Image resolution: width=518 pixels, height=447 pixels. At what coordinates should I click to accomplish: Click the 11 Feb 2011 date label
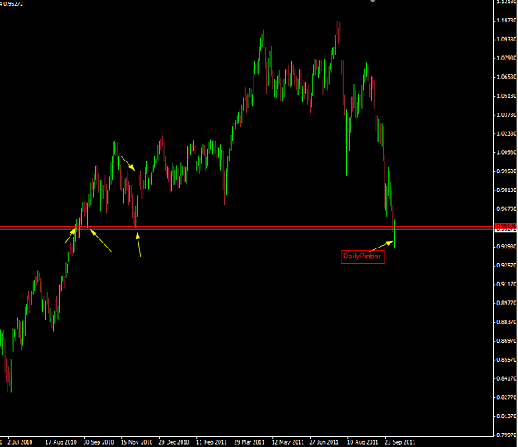point(211,442)
